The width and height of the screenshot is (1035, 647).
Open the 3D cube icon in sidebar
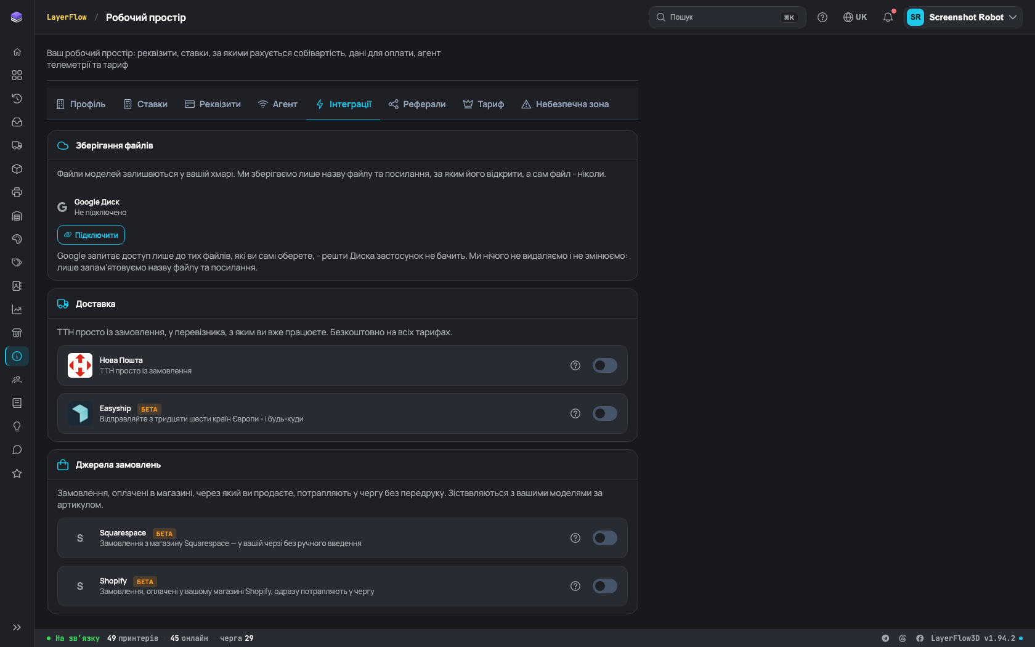[17, 169]
